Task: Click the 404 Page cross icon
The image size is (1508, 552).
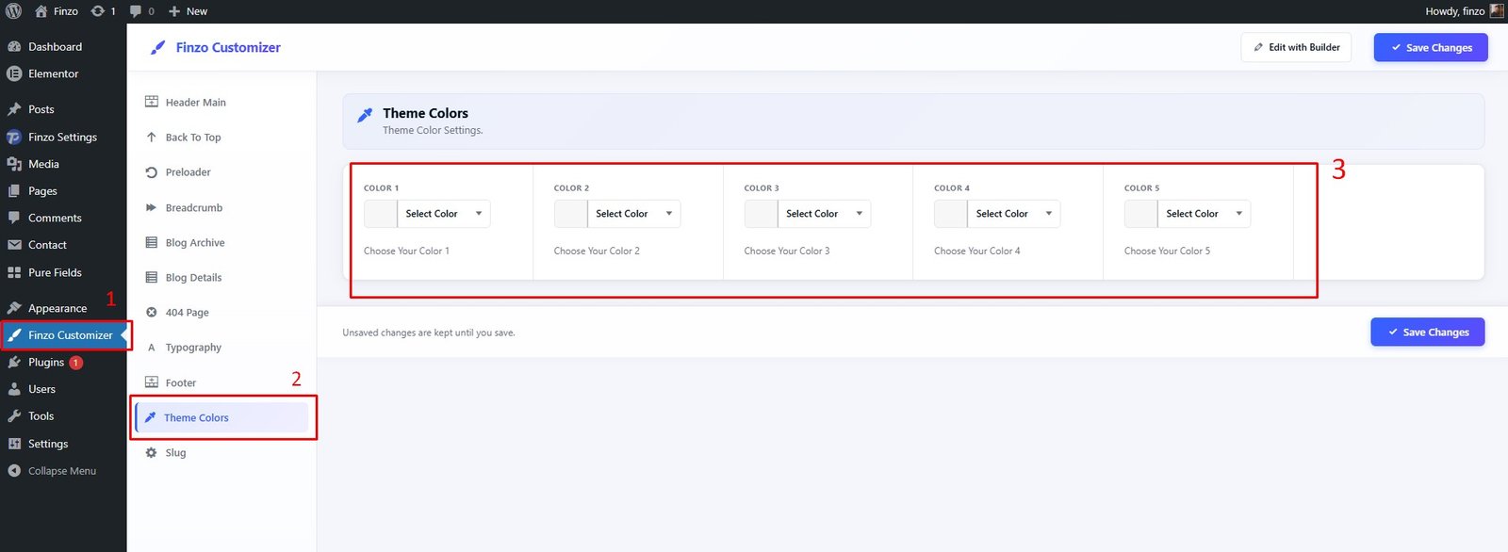Action: click(151, 313)
